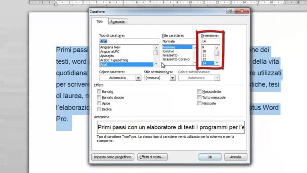Enable the Barrato doppio checkbox
307x173 pixels.
(x=99, y=97)
